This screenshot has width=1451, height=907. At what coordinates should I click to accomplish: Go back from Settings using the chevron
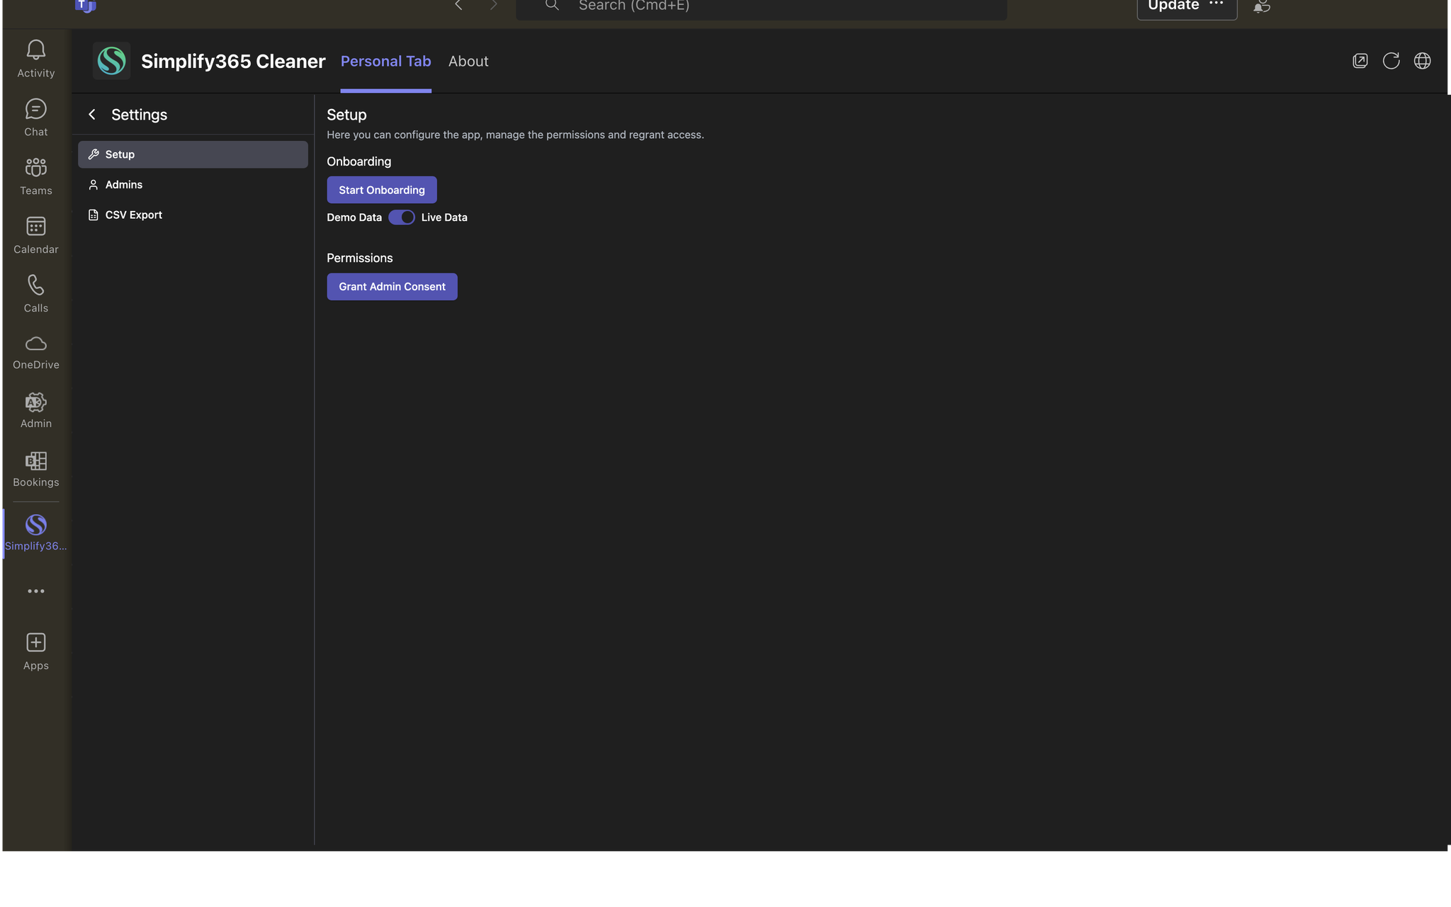pos(92,115)
